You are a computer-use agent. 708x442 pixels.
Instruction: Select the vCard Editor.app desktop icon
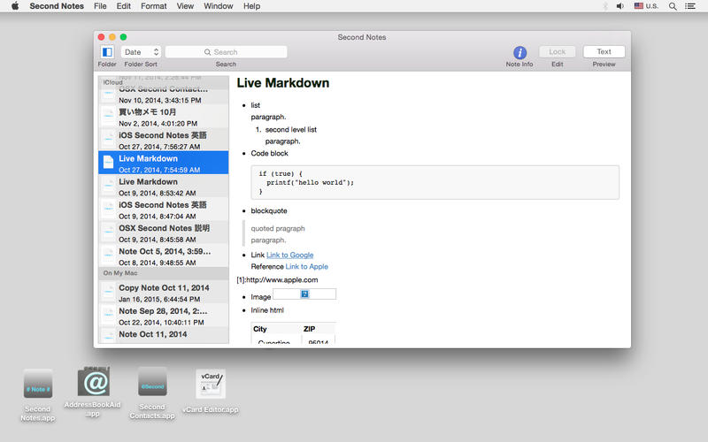(211, 384)
